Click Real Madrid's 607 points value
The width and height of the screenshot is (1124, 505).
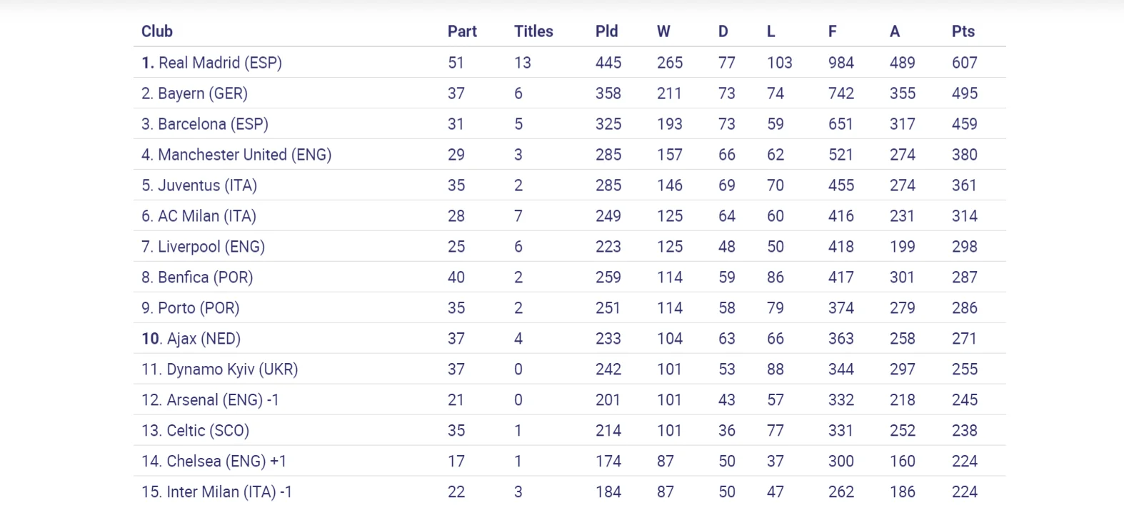[x=964, y=63]
